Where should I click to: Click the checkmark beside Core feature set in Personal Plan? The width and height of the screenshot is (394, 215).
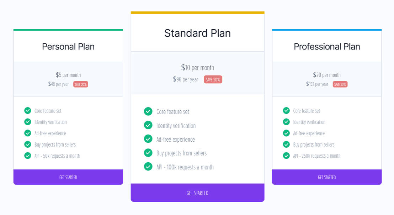click(x=28, y=111)
